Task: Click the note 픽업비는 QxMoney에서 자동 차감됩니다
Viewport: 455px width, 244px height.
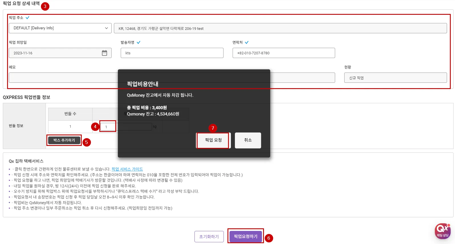Action: 48,203
